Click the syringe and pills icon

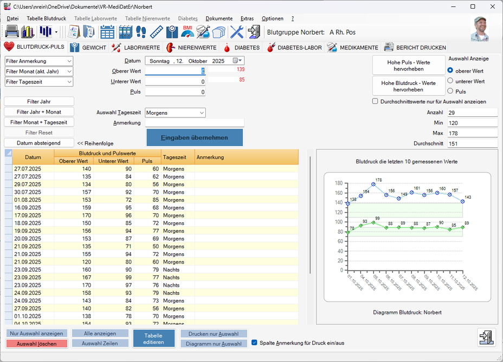pyautogui.click(x=203, y=32)
